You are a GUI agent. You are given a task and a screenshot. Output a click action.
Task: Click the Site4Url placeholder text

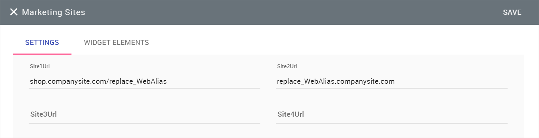[291, 114]
